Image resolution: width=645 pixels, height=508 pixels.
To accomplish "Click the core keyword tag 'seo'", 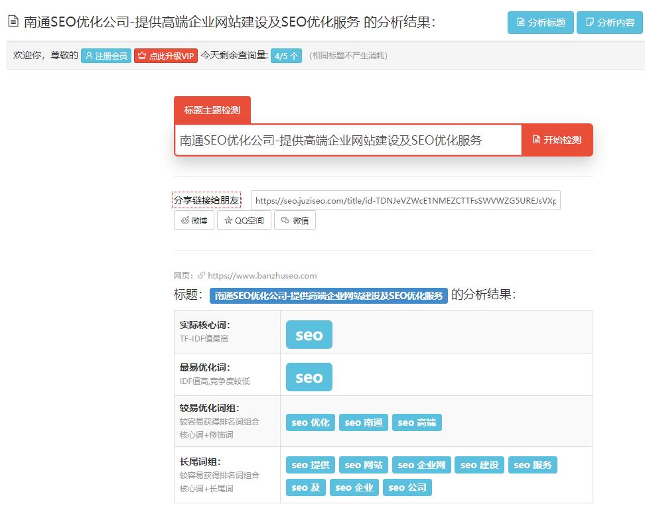I will [x=309, y=334].
